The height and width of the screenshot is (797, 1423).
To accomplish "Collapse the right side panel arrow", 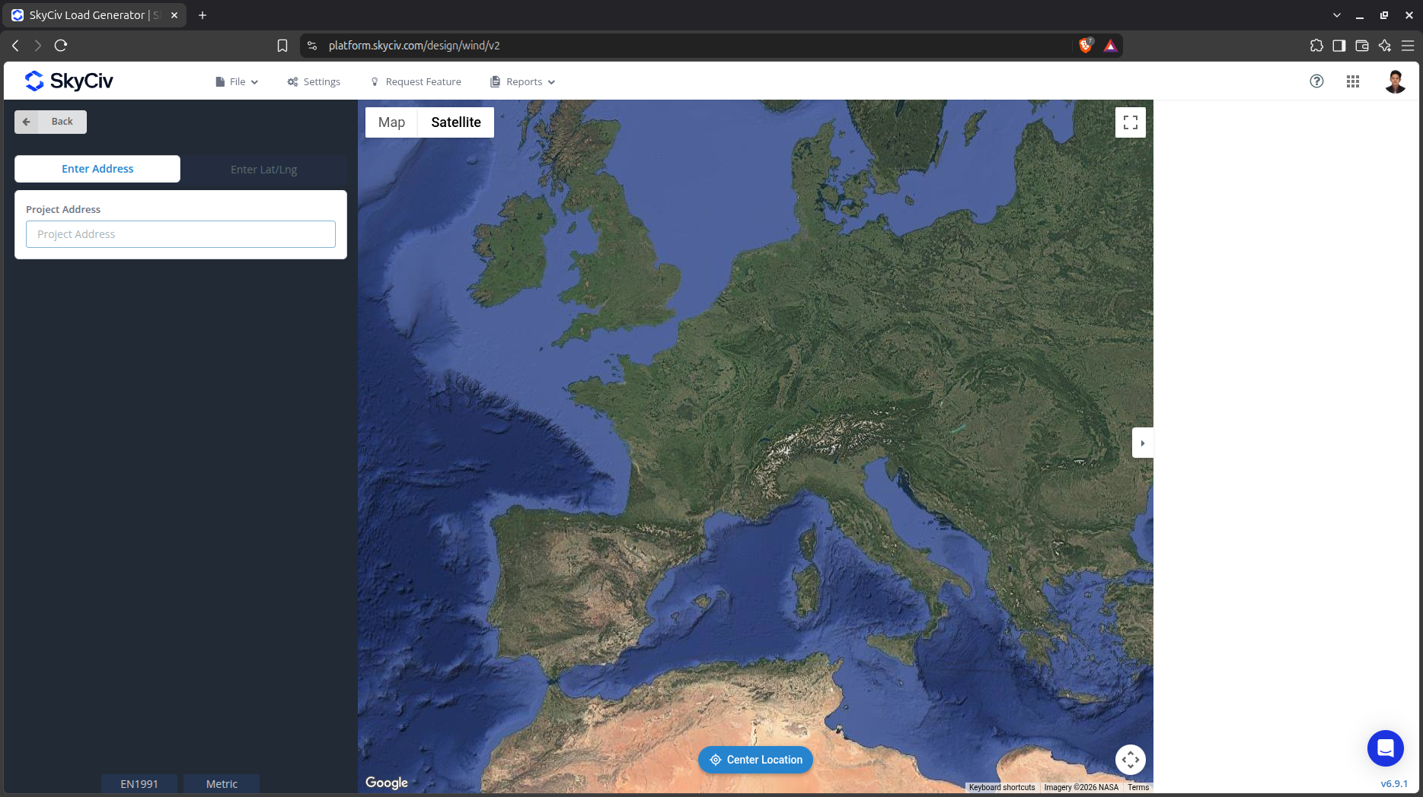I will (x=1143, y=443).
